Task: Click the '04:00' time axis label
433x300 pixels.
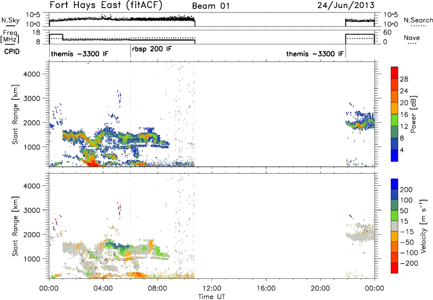Action: [x=103, y=289]
